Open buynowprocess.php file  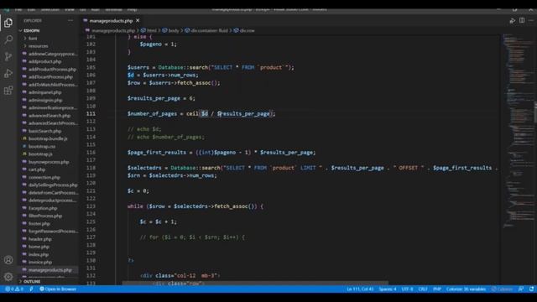coord(49,162)
